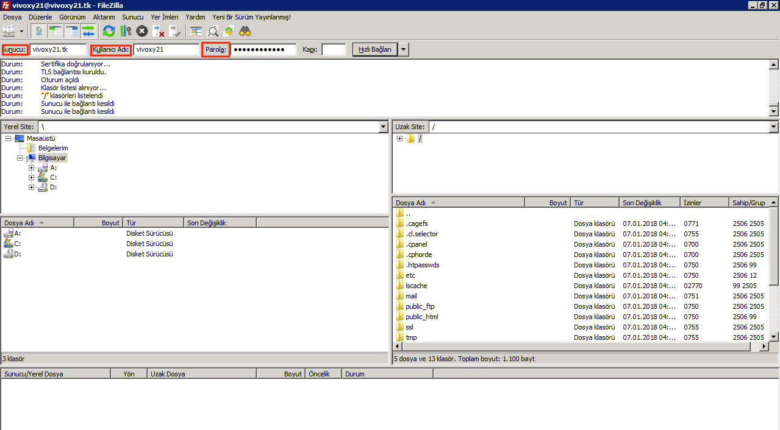Expand the D: drive tree node
780x430 pixels.
point(31,187)
